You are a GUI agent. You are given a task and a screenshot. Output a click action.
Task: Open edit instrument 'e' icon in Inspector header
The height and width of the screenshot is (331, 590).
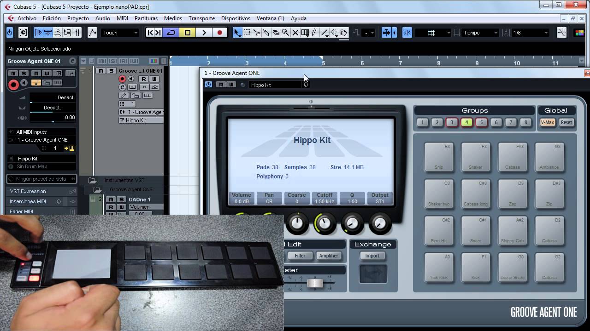click(x=72, y=61)
